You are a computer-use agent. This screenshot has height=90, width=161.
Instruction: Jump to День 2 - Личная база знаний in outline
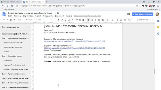pos(12,56)
